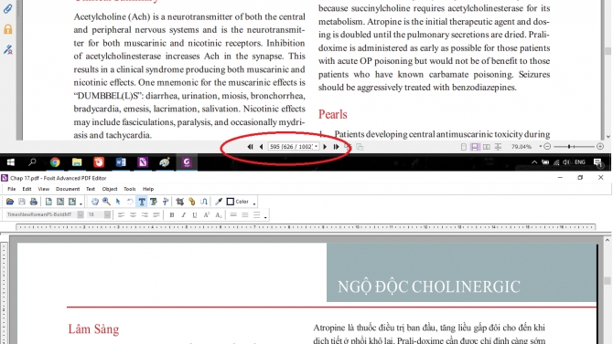This screenshot has width=613, height=344.
Task: Jump to the last page button
Action: click(x=336, y=147)
